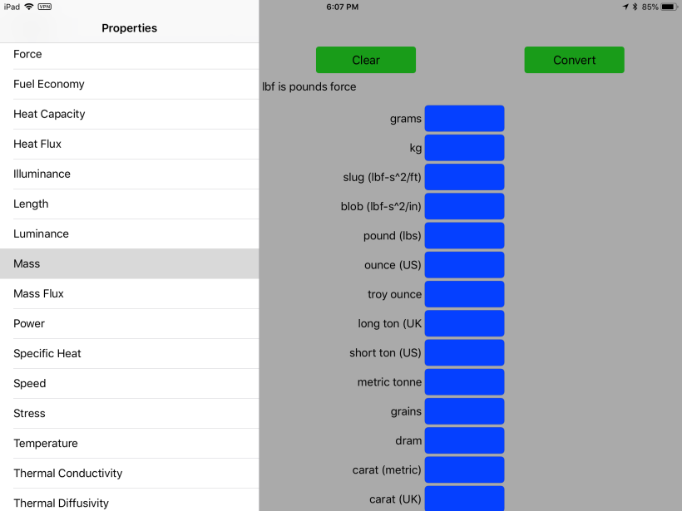Screen dimensions: 682x511
Task: Tap the VPN indicator in status bar
Action: point(44,7)
